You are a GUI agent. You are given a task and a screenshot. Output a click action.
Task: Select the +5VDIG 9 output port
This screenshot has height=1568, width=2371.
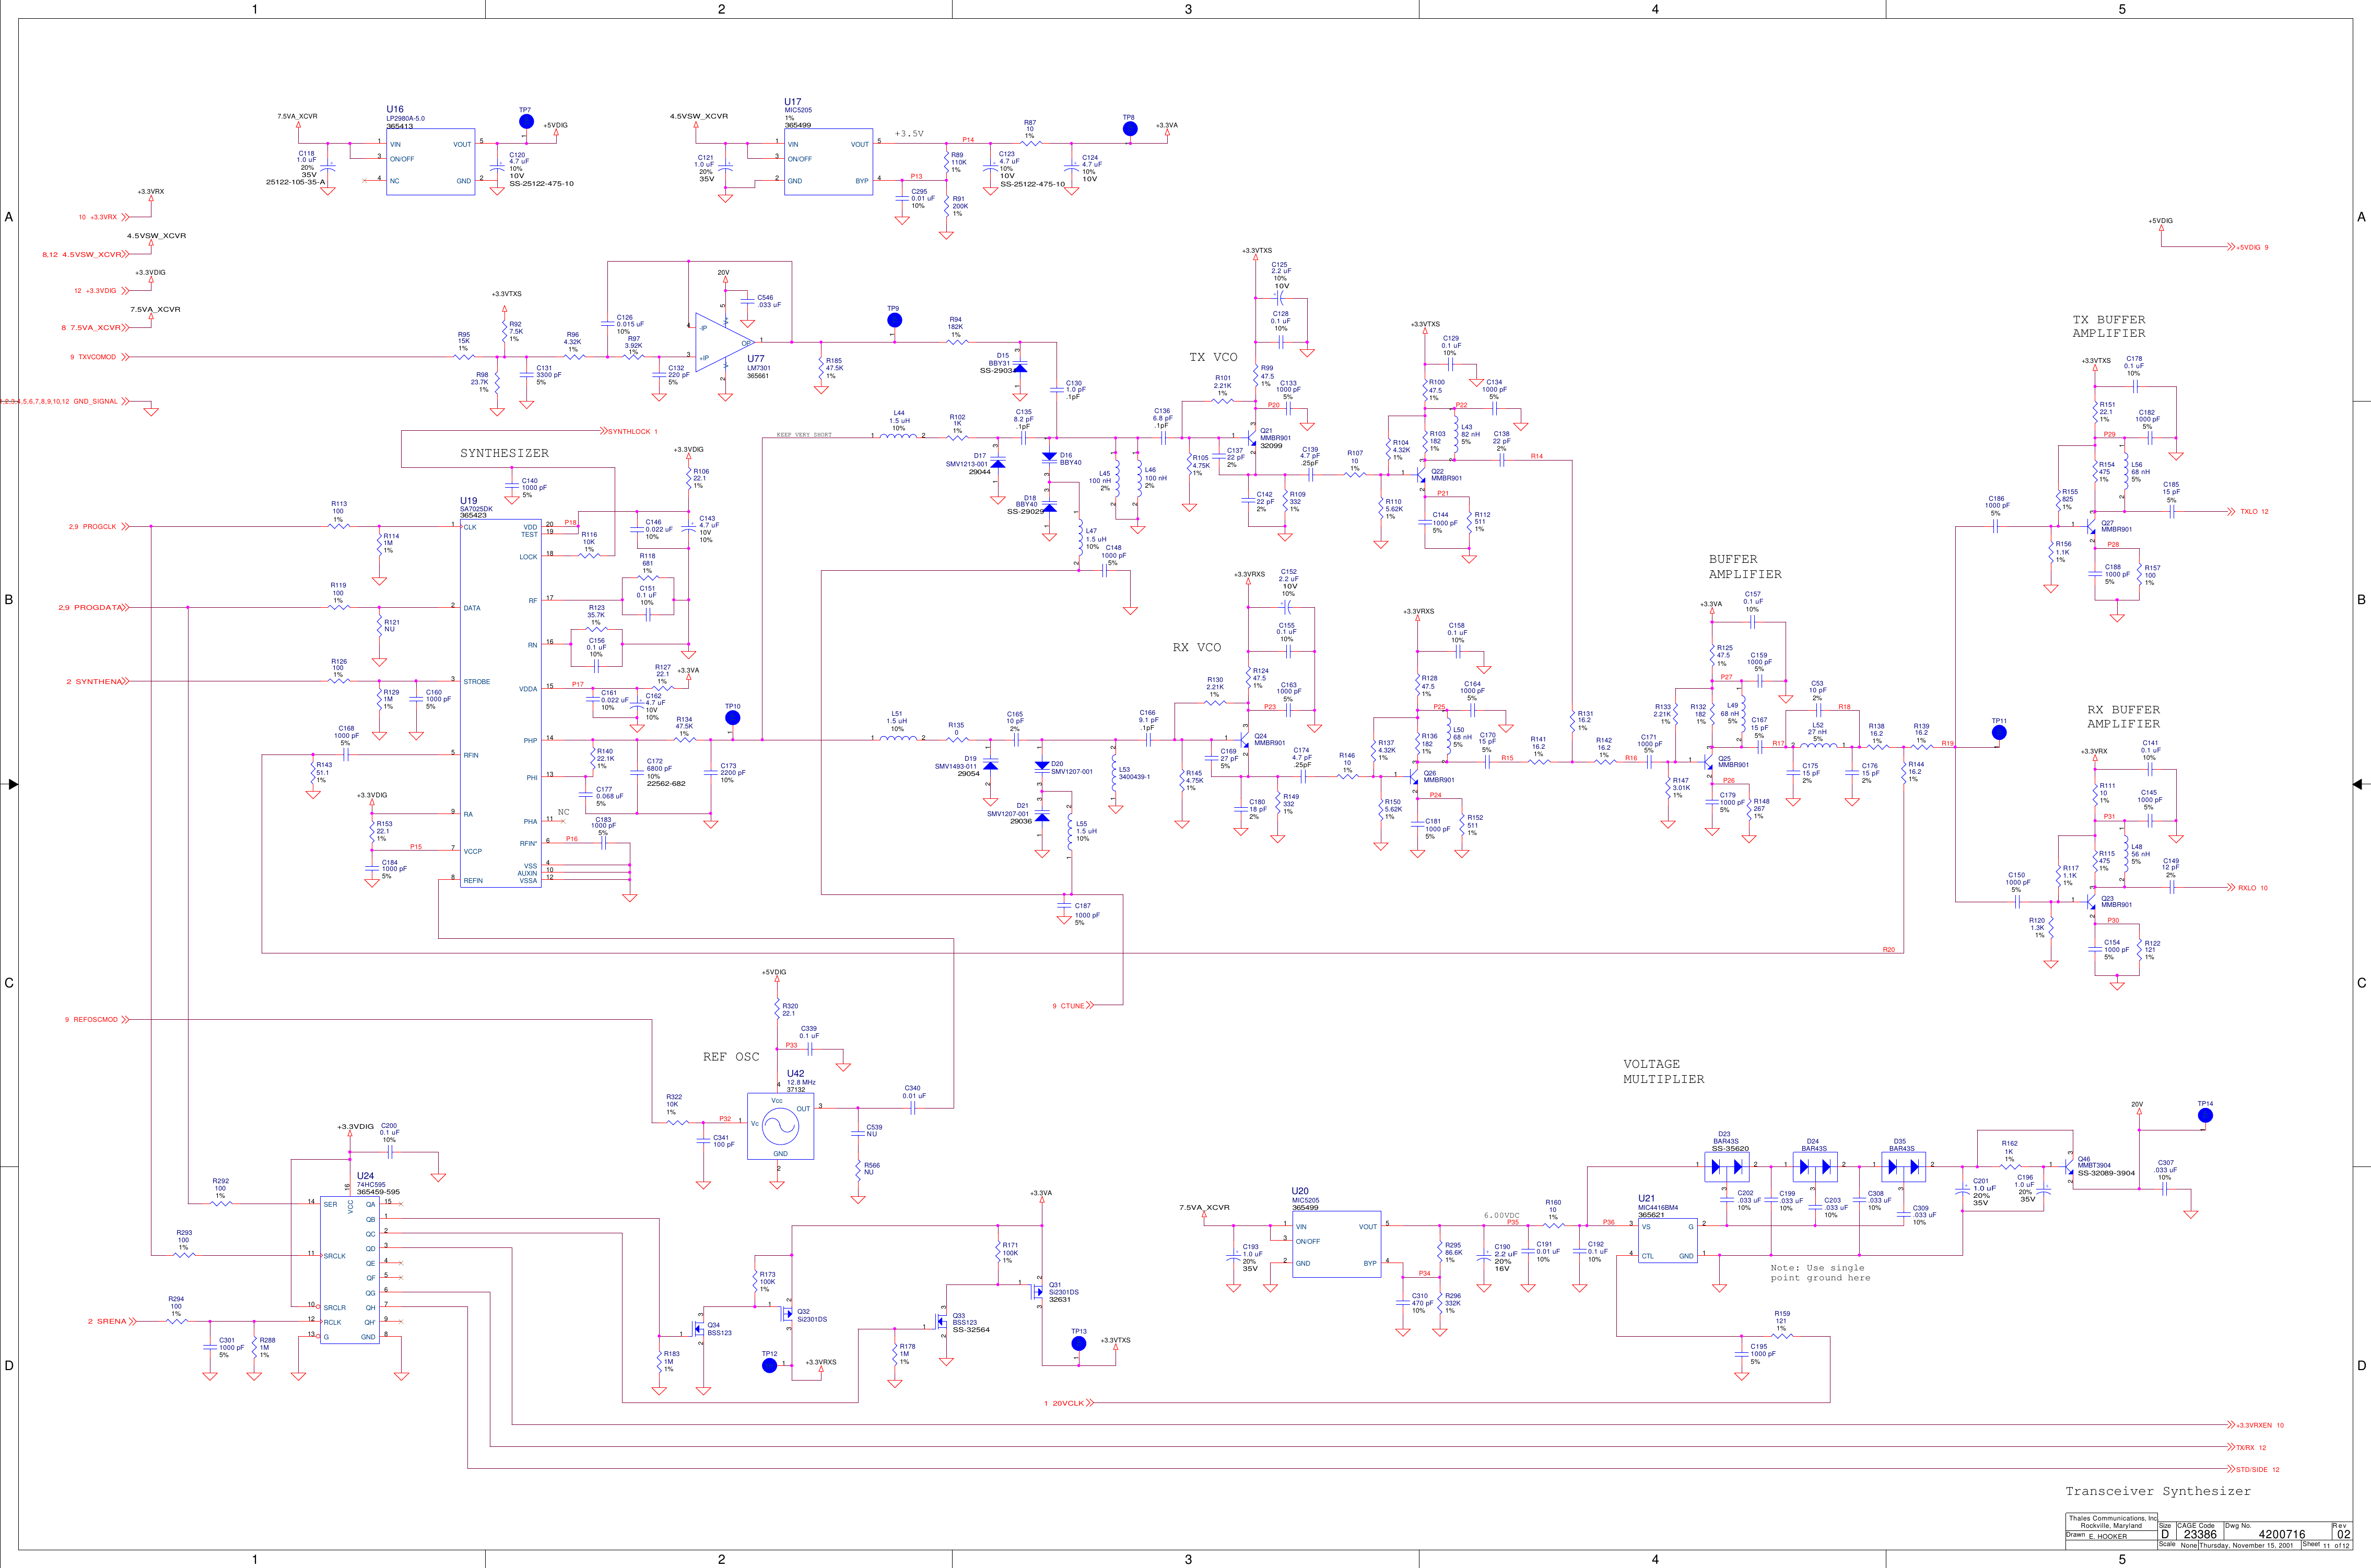[x=2247, y=247]
